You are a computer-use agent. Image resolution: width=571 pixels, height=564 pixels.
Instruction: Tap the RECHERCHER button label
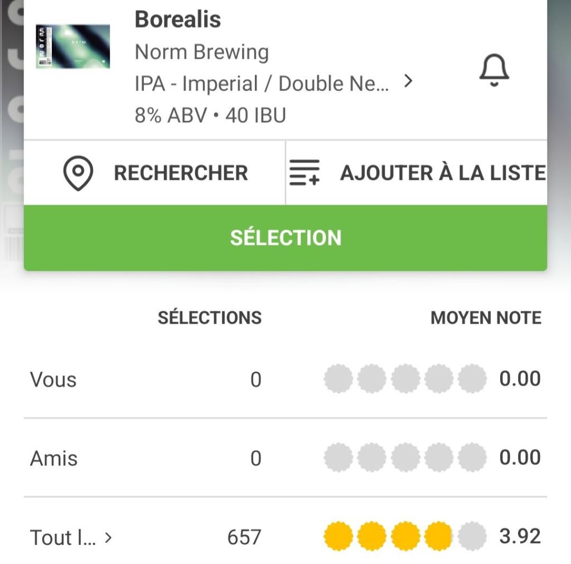pos(181,173)
